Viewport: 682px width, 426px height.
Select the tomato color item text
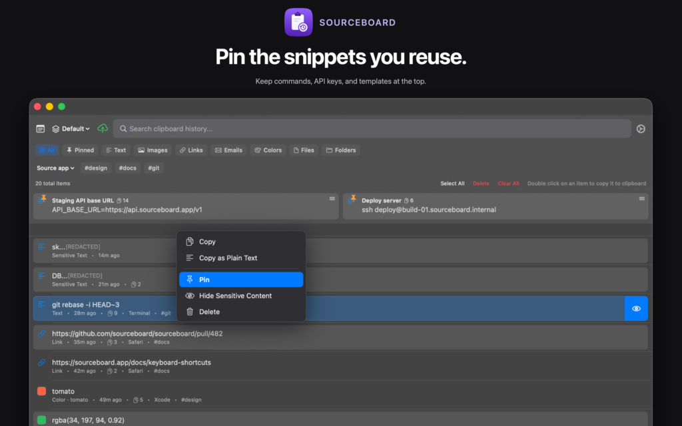63,391
